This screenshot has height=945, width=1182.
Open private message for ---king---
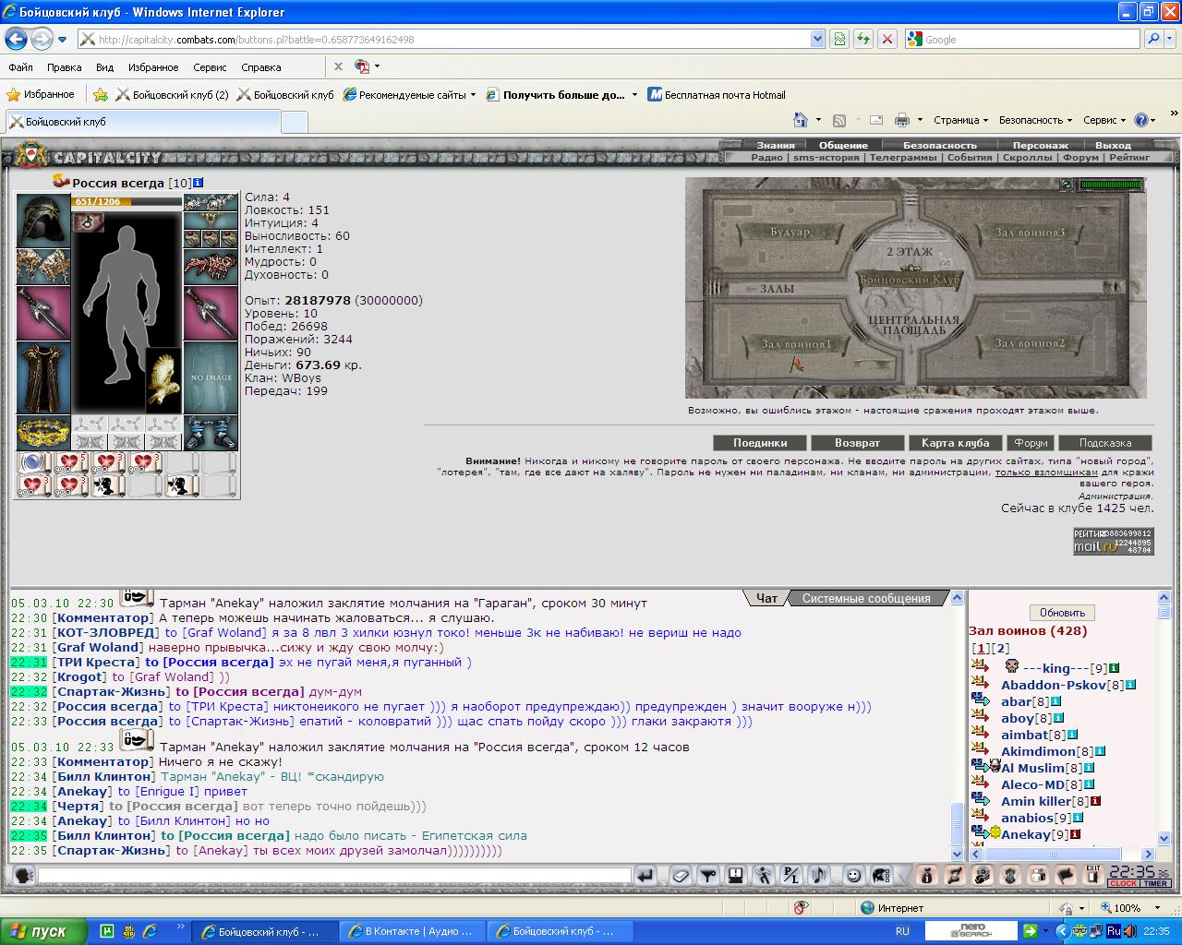980,667
